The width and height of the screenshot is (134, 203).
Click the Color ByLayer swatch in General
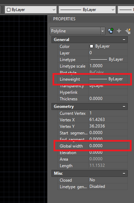pyautogui.click(x=92, y=46)
